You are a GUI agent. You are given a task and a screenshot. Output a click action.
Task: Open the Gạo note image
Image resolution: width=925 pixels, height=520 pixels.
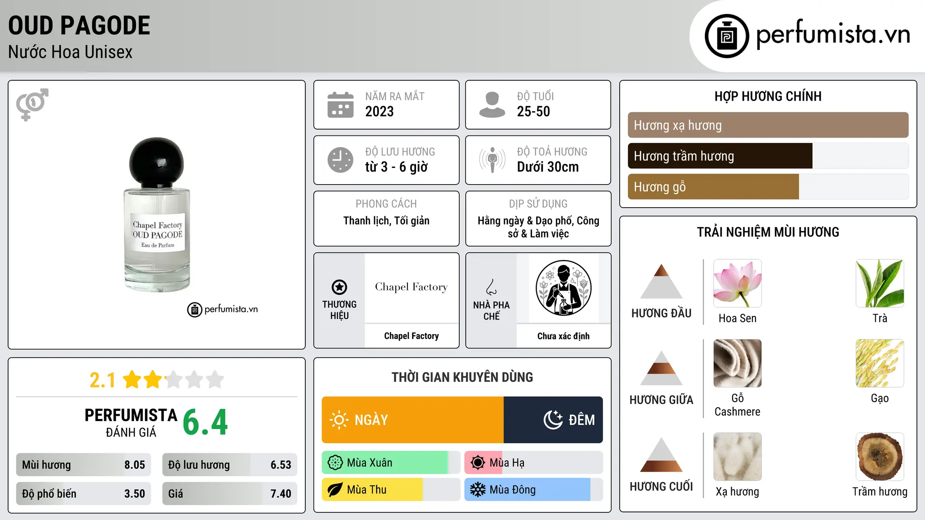[x=880, y=363]
